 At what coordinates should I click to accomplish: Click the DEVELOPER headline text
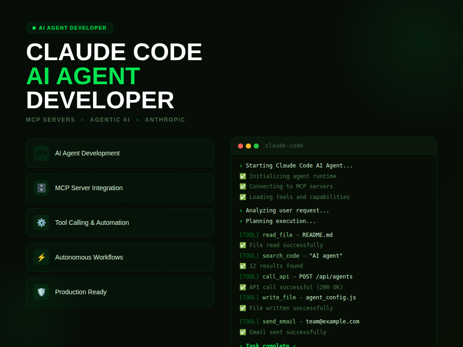pos(100,100)
